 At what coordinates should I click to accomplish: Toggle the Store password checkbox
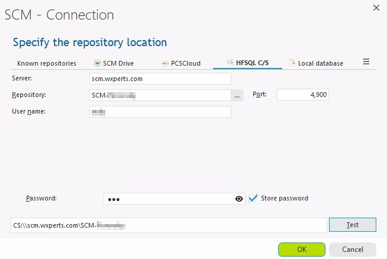(253, 198)
